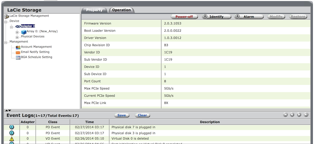Click Driver Version value 1.0.3.0012
The height and width of the screenshot is (144, 315).
pyautogui.click(x=173, y=38)
